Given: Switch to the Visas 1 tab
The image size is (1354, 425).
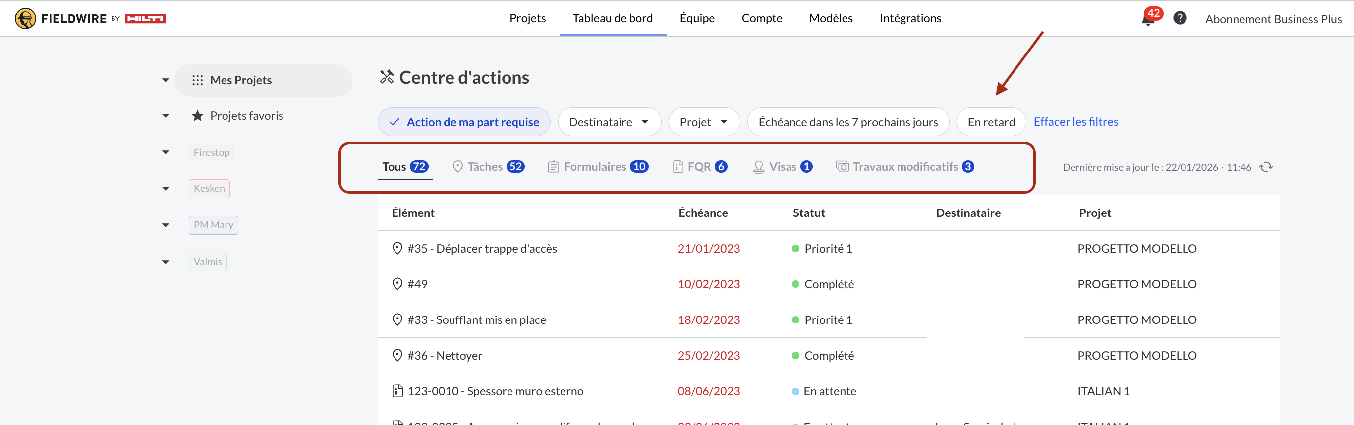Looking at the screenshot, I should point(783,167).
